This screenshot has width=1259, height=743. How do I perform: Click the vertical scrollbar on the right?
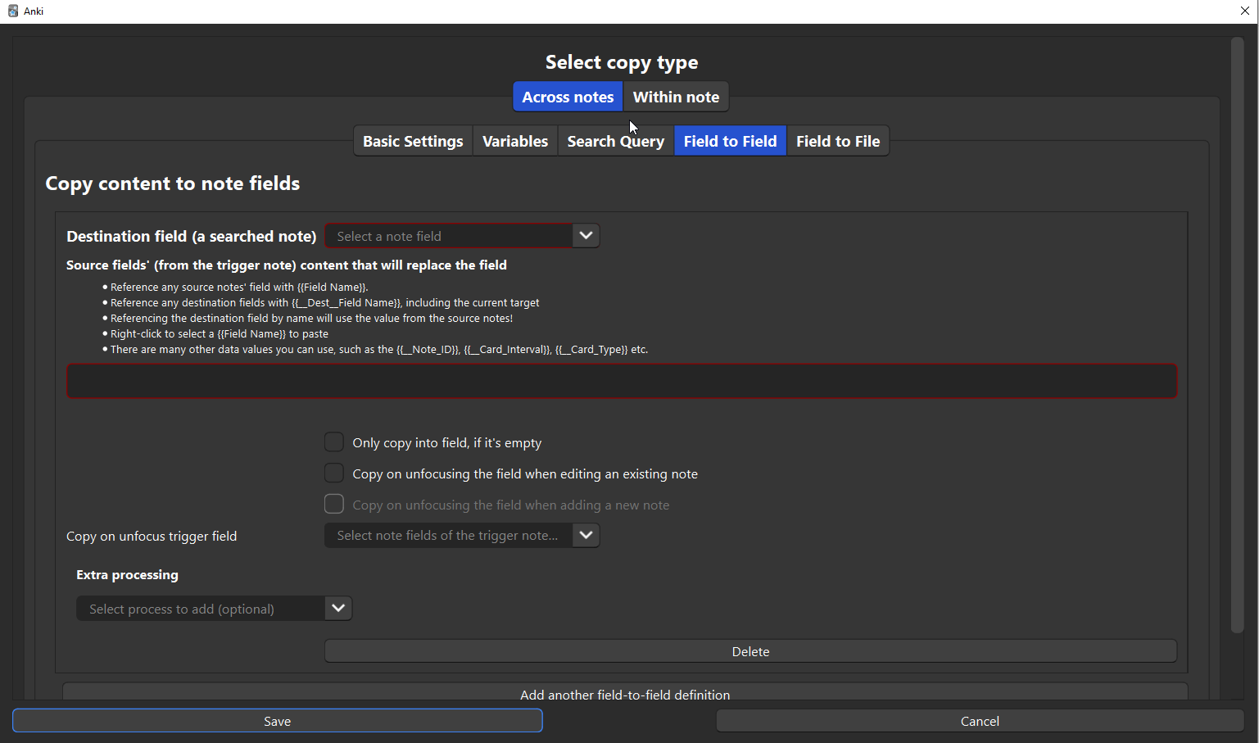click(1237, 336)
